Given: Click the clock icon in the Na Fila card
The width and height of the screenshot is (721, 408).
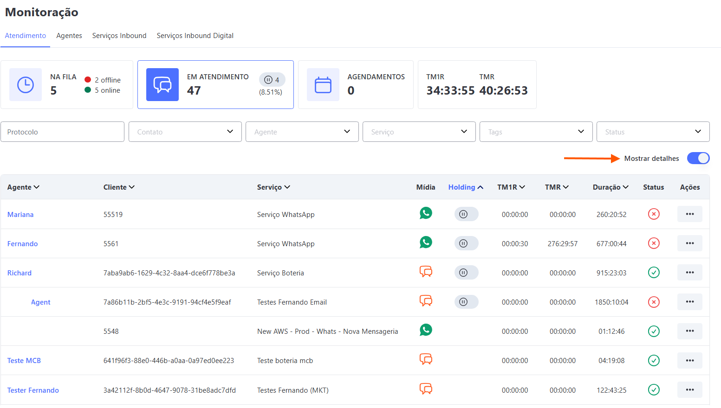Looking at the screenshot, I should (x=26, y=85).
